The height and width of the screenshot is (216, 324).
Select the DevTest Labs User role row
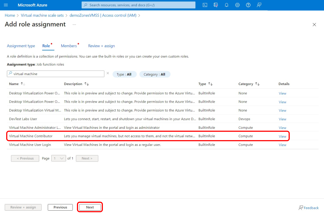tap(108, 119)
